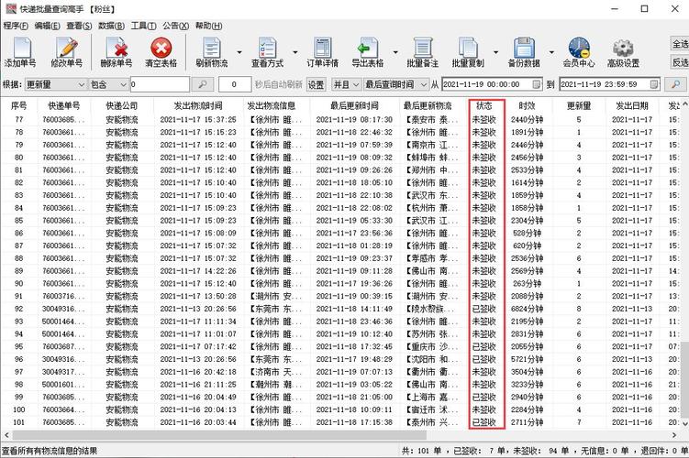Sort the table by 状态 column header
The image size is (689, 458).
coord(487,105)
